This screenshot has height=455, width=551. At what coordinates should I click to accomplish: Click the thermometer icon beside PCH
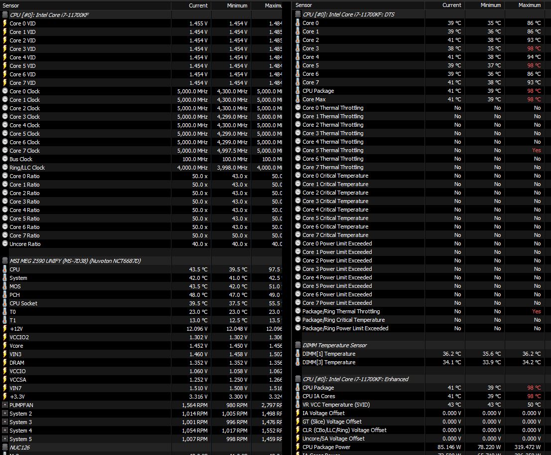pos(5,294)
